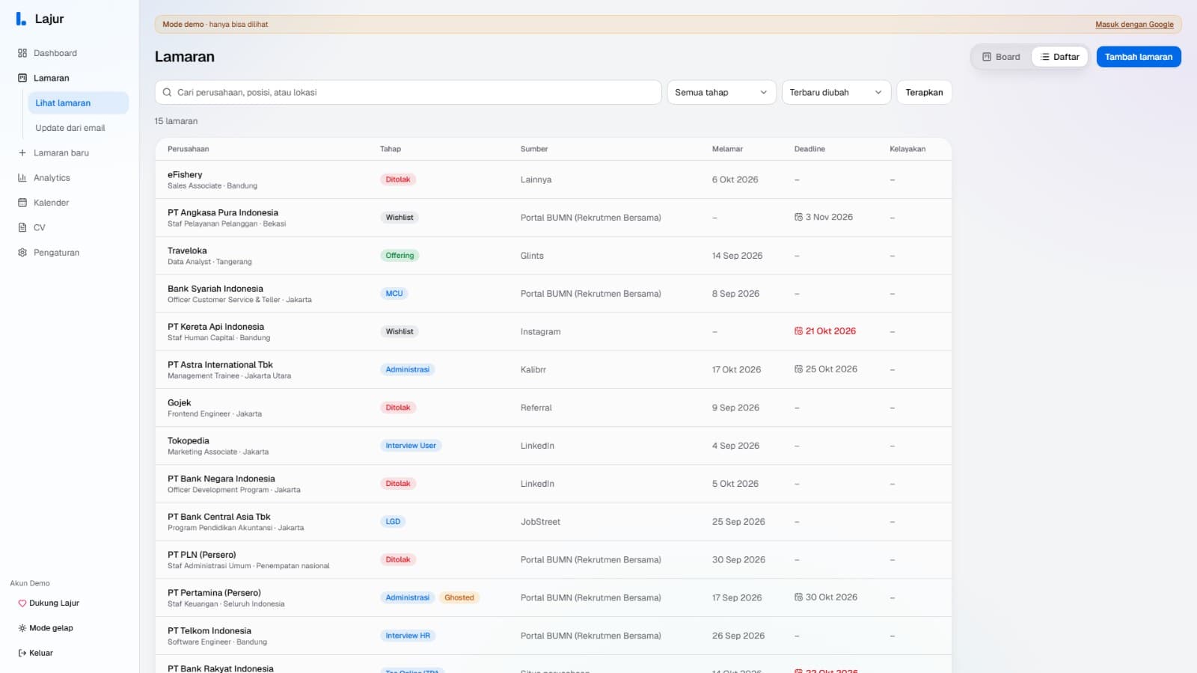
Task: Open the Semua tahap dropdown
Action: [721, 93]
